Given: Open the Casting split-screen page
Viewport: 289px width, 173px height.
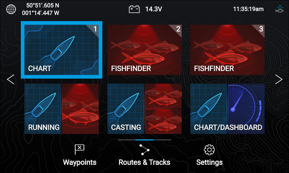Looking at the screenshot, I should coord(144,109).
